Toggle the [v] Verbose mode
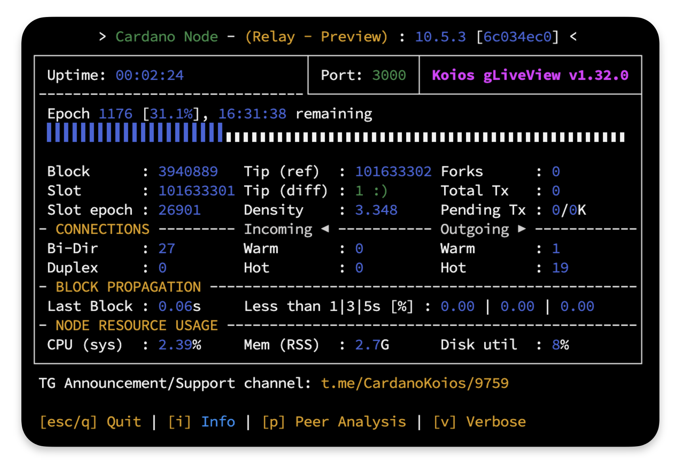 pos(479,422)
